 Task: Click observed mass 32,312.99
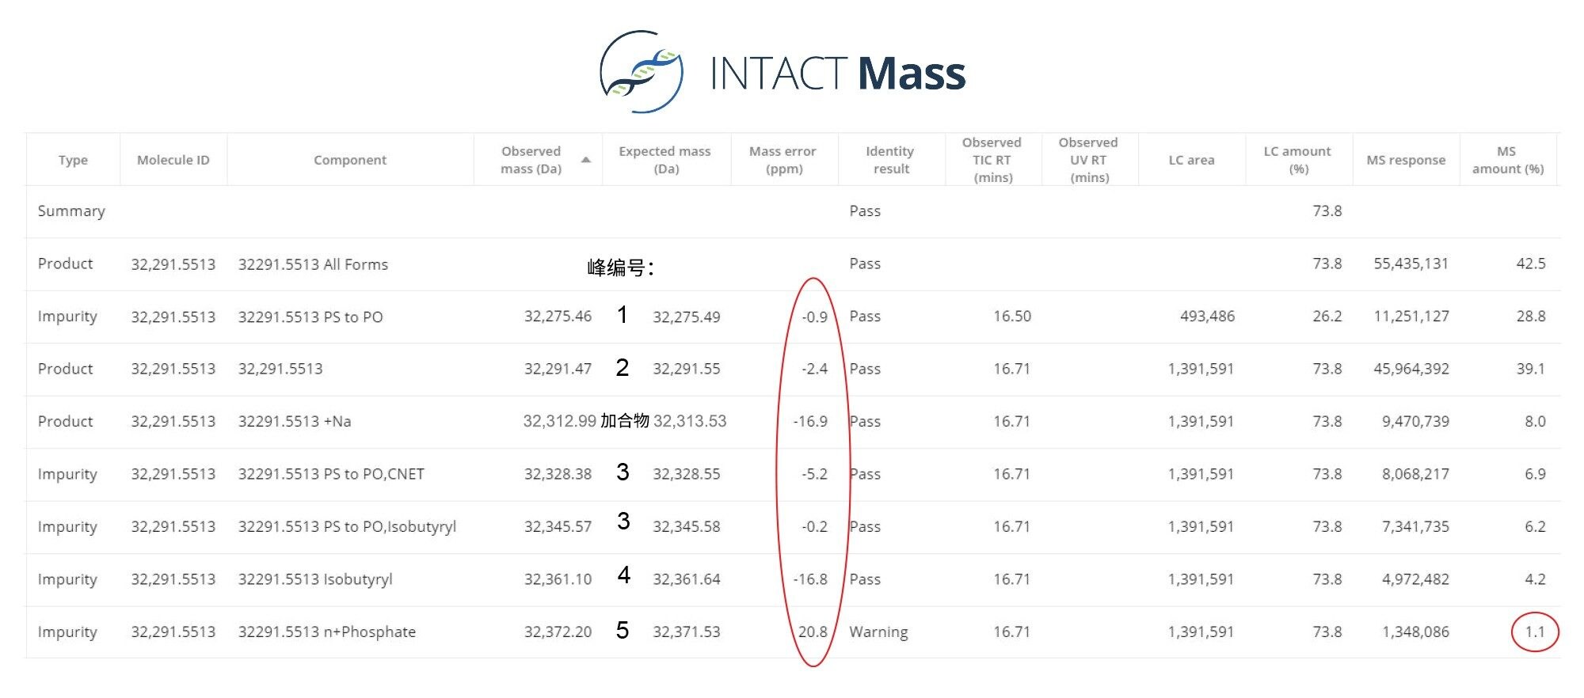click(x=559, y=422)
